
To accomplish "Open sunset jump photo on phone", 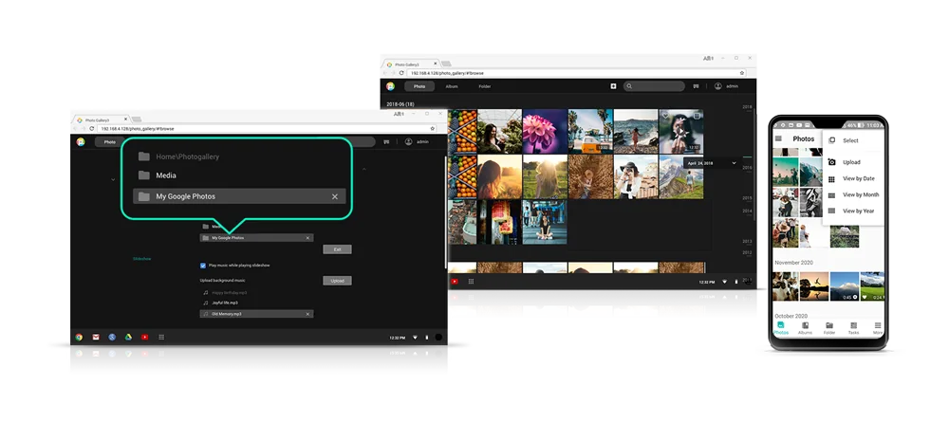I will (x=814, y=286).
